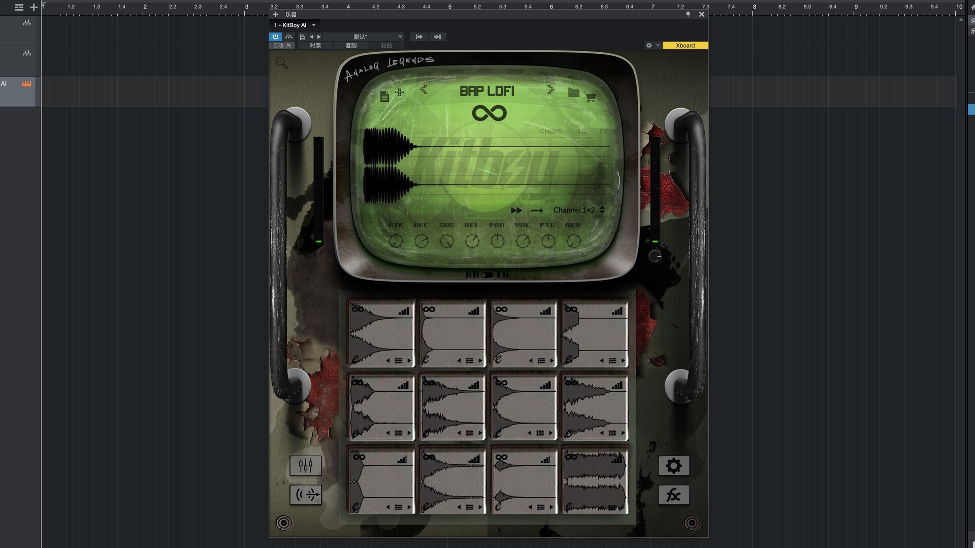The height and width of the screenshot is (548, 975).
Task: Open the 默认 preset dropdown
Action: tap(364, 37)
